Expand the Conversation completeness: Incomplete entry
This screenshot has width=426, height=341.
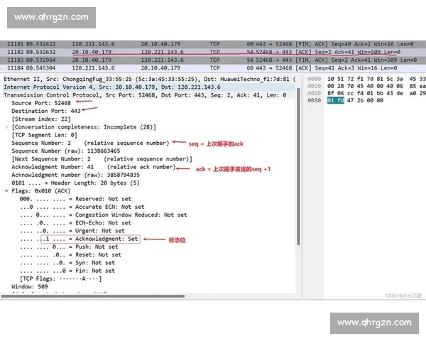click(x=6, y=126)
